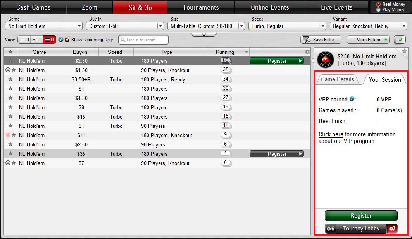Screen dimensions: 412x239
Task: Open the Live Events tab
Action: pos(336,7)
